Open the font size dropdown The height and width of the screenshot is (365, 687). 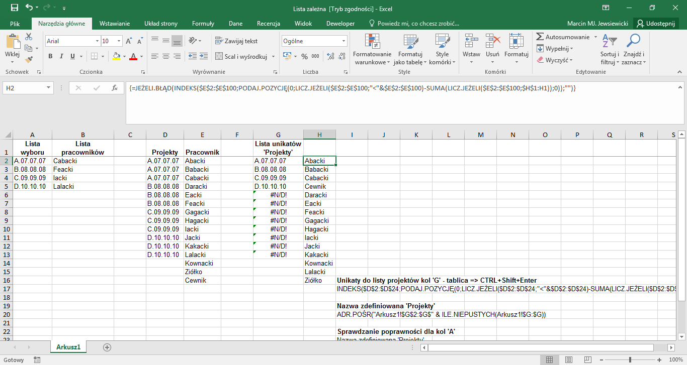[119, 40]
